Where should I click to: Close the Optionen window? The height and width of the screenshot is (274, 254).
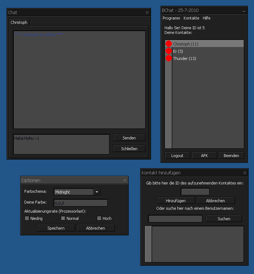click(125, 180)
